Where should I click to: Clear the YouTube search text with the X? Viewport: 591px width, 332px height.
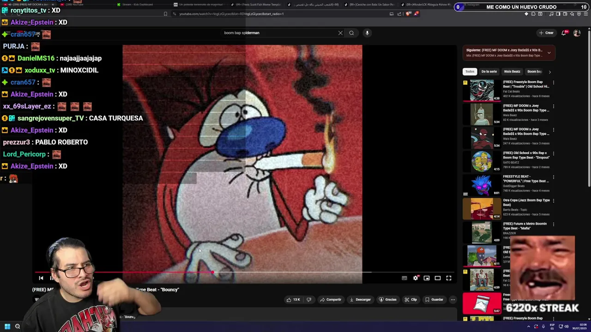(x=340, y=33)
